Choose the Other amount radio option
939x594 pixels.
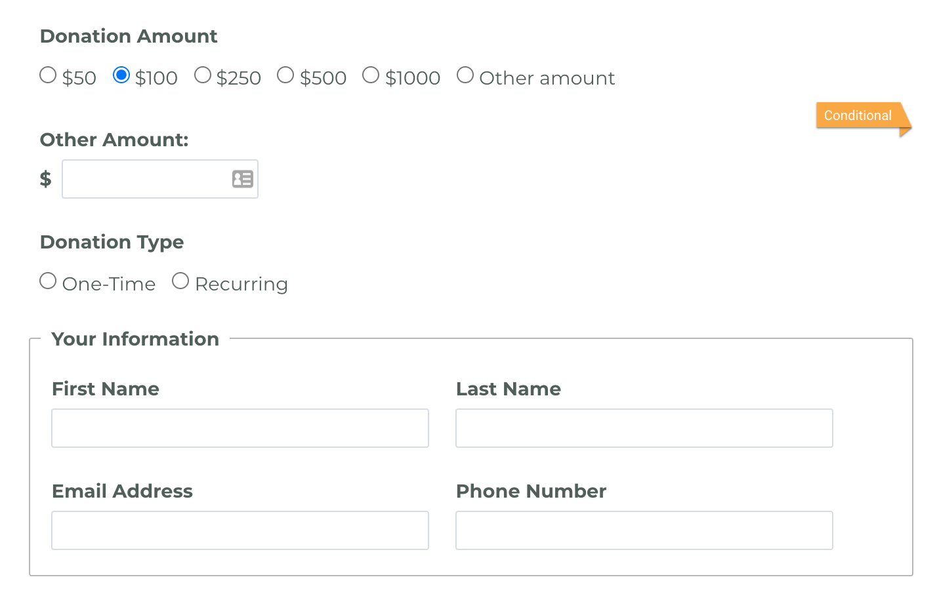pyautogui.click(x=465, y=75)
